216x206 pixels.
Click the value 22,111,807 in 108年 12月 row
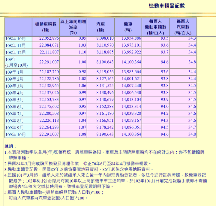(x=49, y=52)
